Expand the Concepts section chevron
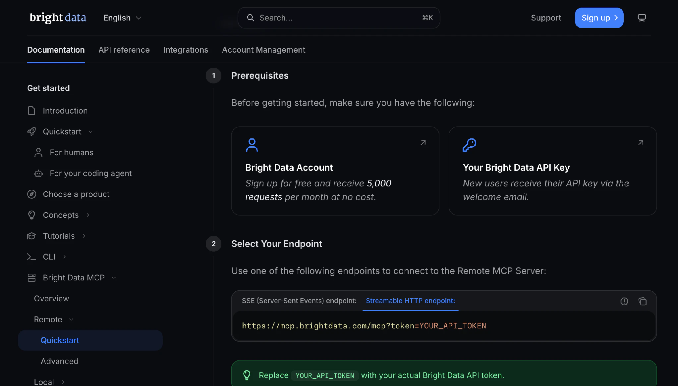Image resolution: width=678 pixels, height=386 pixels. [x=88, y=215]
